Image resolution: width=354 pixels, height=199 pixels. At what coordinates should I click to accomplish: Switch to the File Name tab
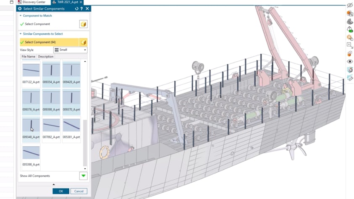coord(29,57)
